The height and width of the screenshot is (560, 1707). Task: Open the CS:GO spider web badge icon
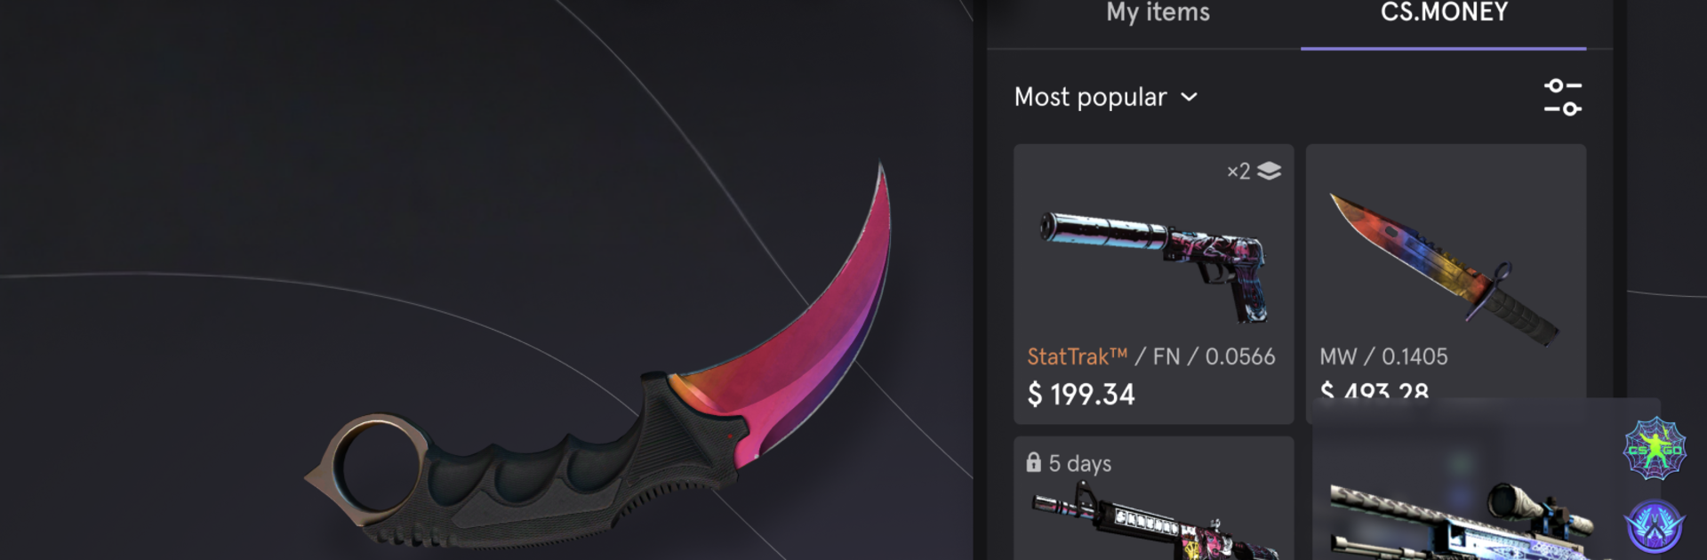click(x=1655, y=449)
